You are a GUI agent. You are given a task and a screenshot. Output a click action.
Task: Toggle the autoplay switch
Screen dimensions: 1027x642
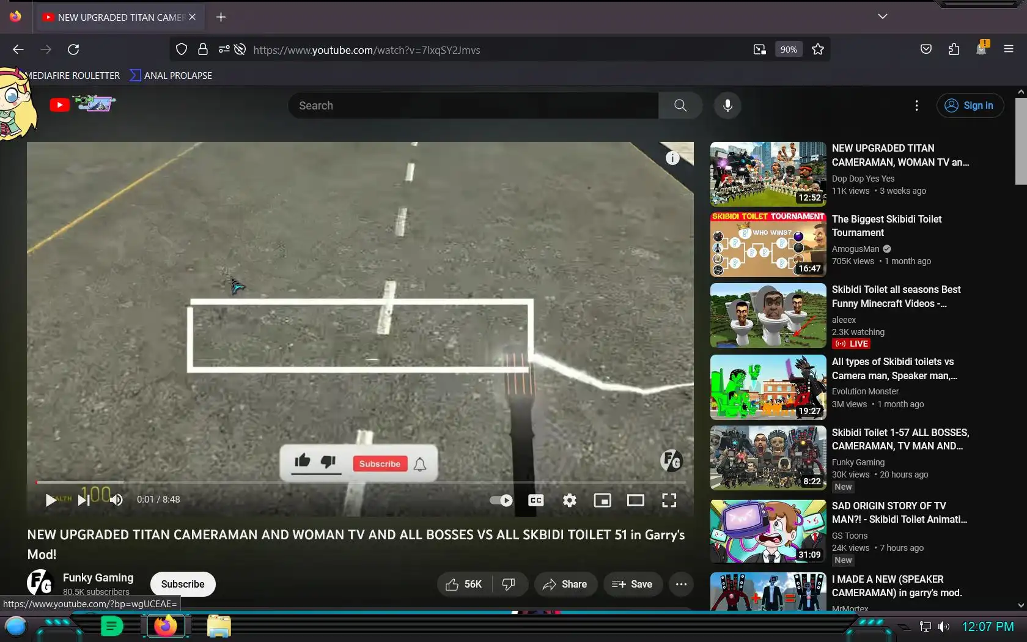pos(501,500)
